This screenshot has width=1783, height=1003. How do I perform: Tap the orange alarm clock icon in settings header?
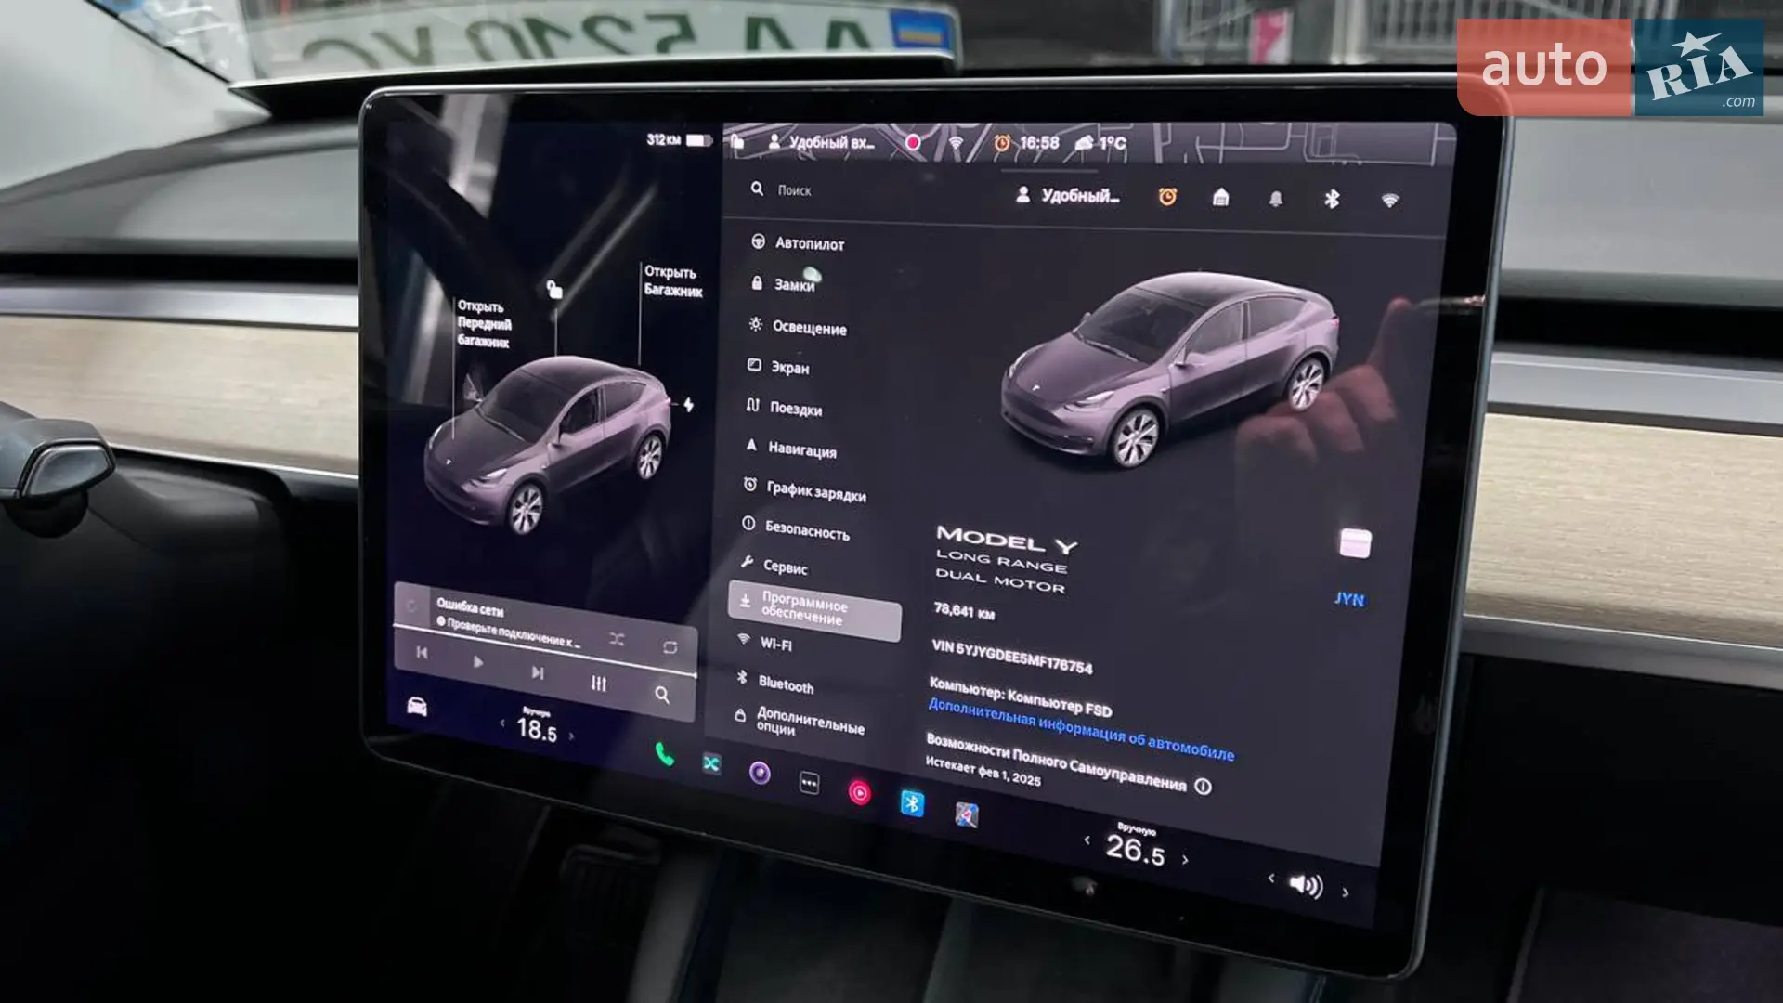[x=1167, y=196]
